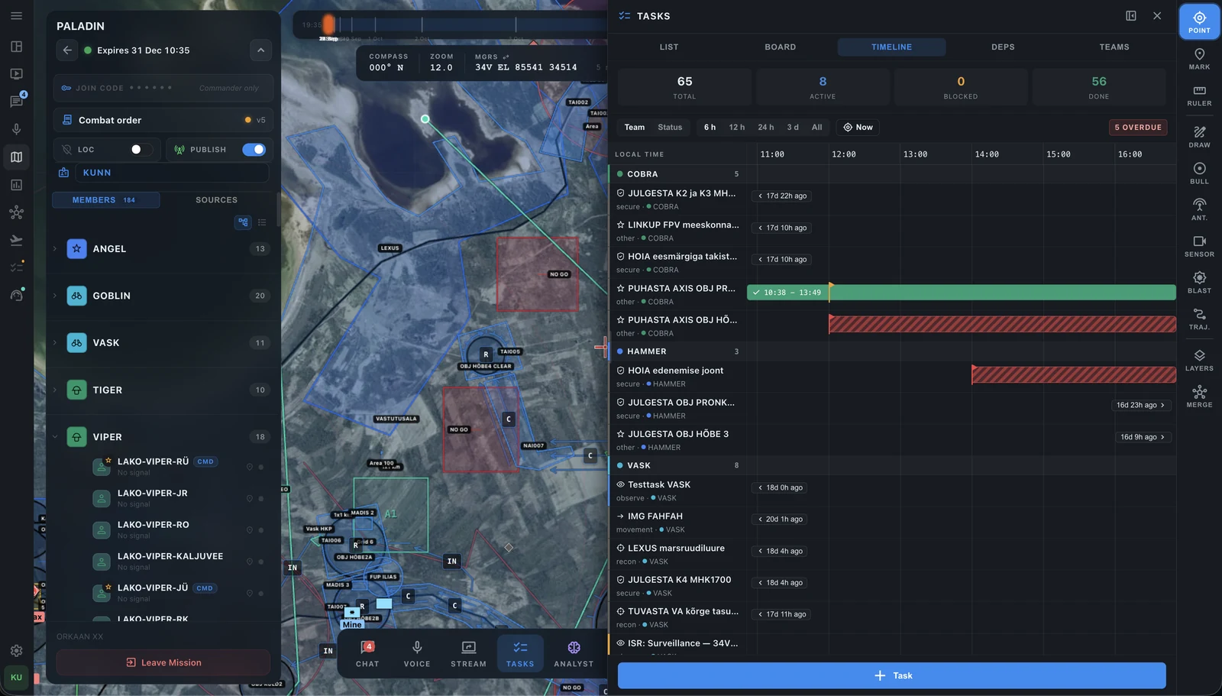1222x696 pixels.
Task: Select the MARK tool
Action: 1199,59
